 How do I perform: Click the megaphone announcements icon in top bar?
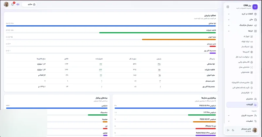[x=18, y=4]
